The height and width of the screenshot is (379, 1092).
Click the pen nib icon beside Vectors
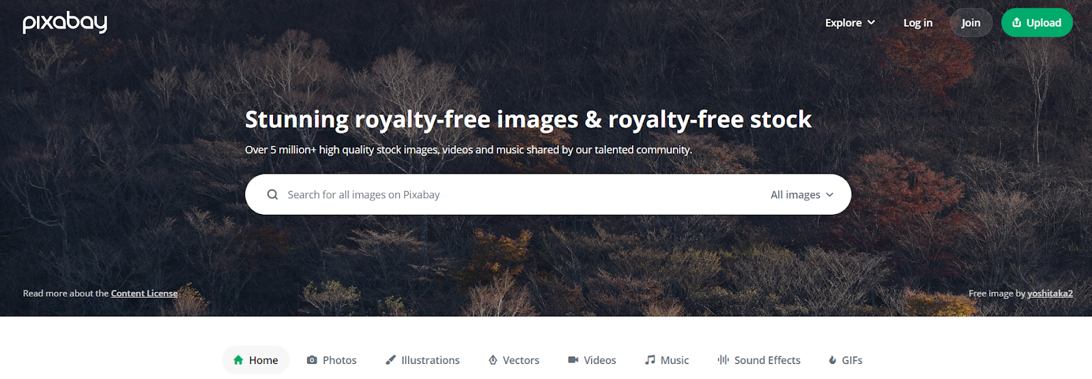click(x=493, y=360)
